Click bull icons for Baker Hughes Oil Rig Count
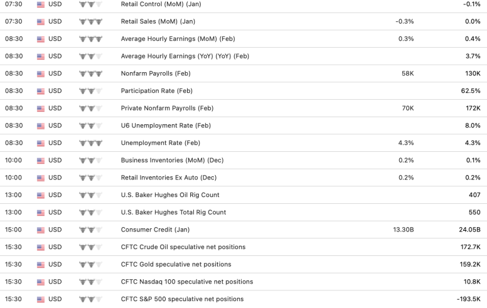487x308 pixels. click(x=91, y=195)
